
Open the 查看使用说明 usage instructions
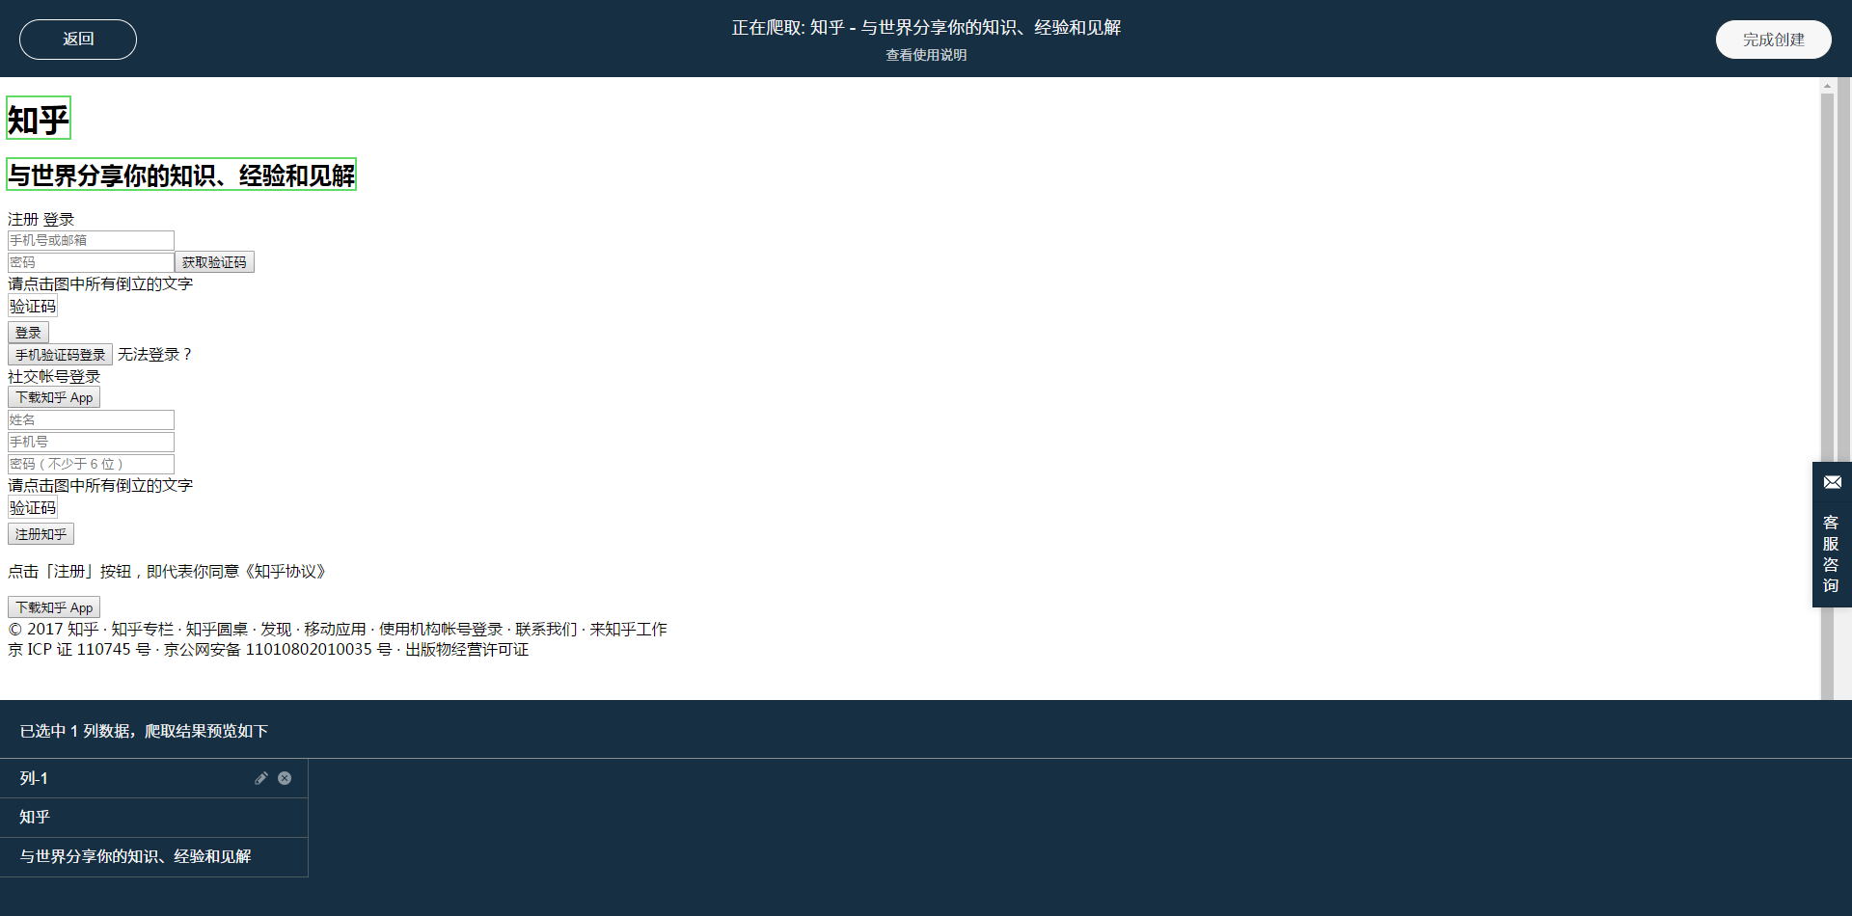pyautogui.click(x=924, y=55)
